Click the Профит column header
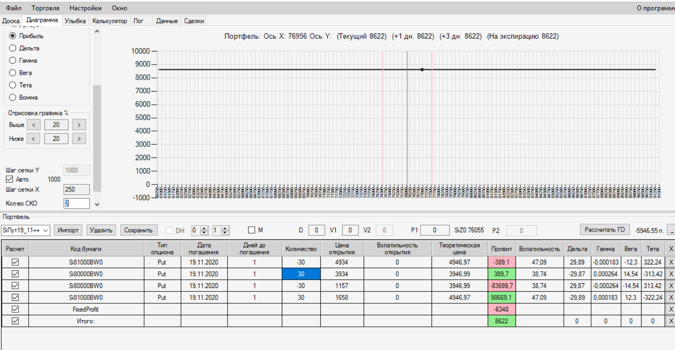Image resolution: width=675 pixels, height=350 pixels. click(x=502, y=249)
